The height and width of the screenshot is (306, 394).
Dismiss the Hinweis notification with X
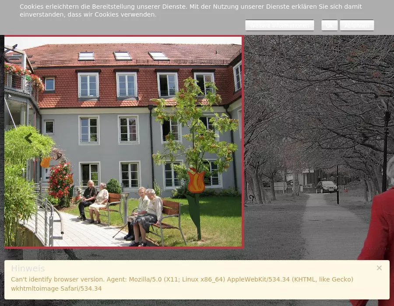(379, 268)
